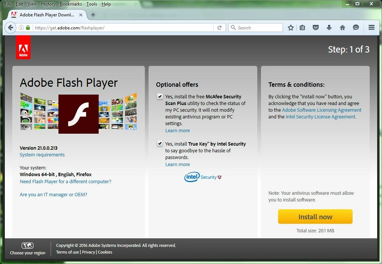
Task: Click the 'Optional offers' heading
Action: click(x=177, y=85)
